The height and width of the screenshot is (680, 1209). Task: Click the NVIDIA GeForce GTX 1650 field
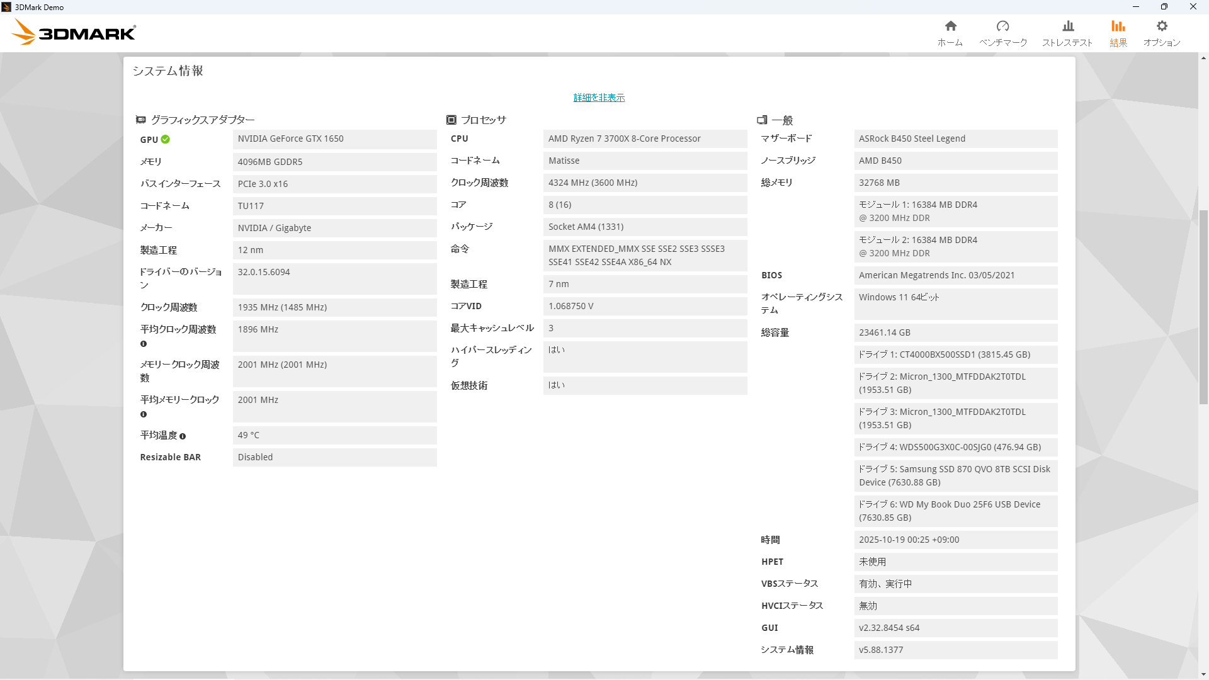334,139
